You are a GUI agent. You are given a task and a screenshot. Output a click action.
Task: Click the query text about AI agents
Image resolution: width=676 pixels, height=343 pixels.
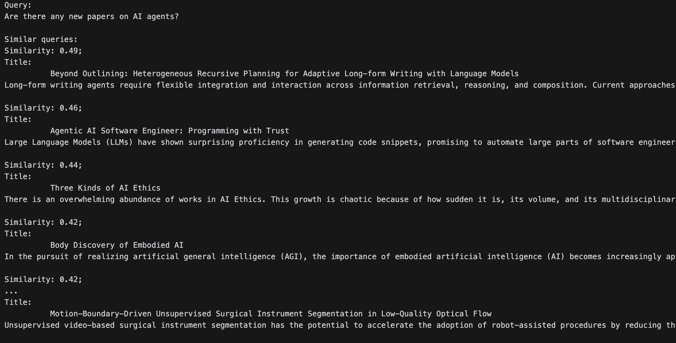click(x=92, y=17)
